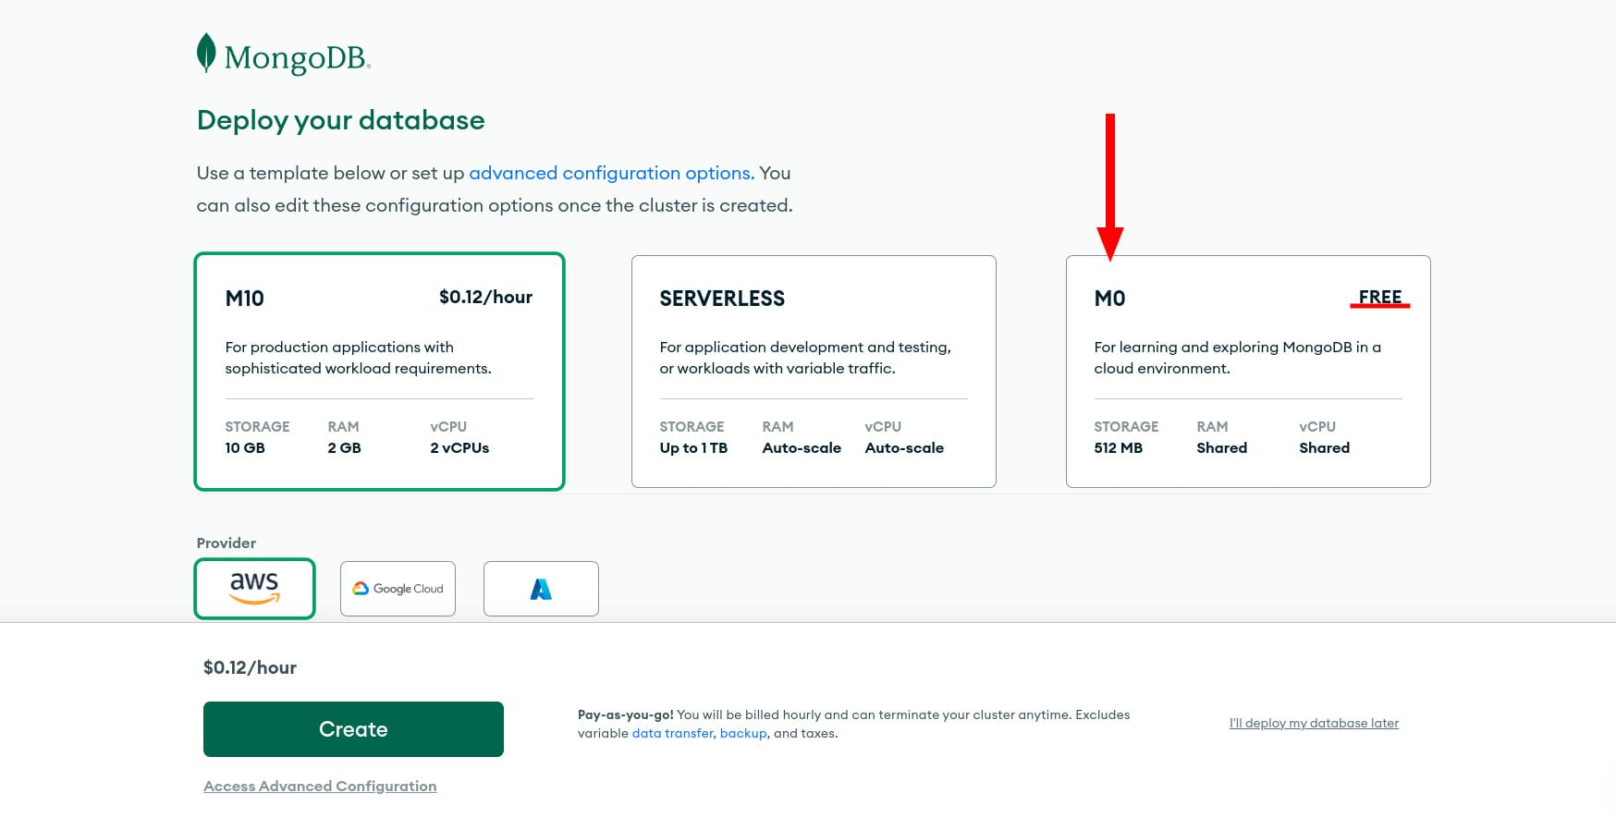Click the Deploy your database heading
Image resolution: width=1616 pixels, height=818 pixels.
340,120
